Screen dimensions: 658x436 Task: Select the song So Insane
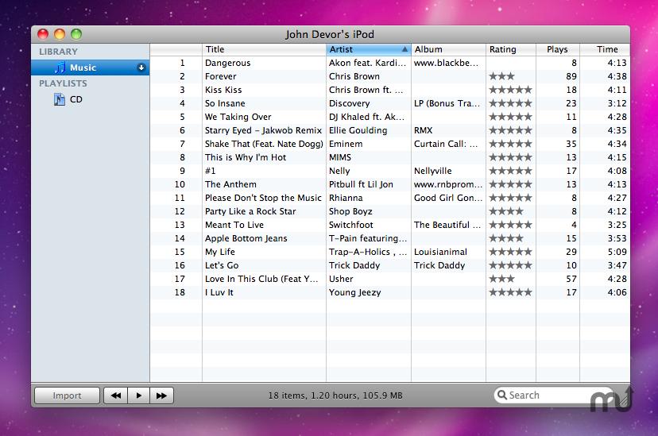(x=225, y=103)
